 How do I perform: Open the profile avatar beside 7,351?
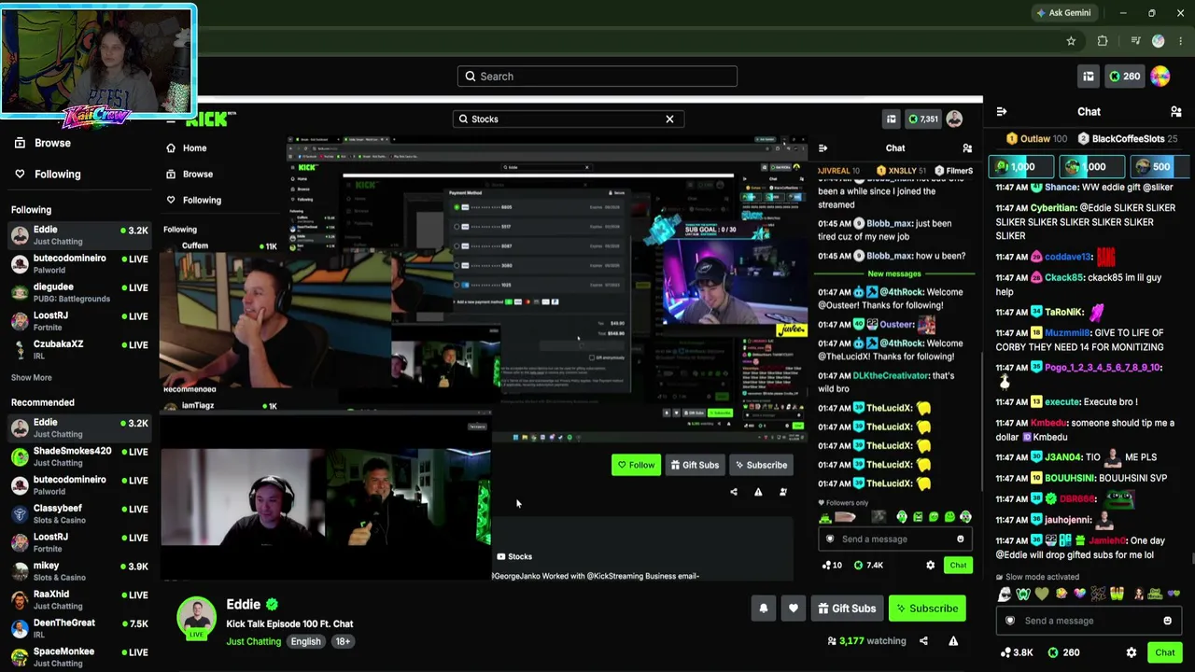click(954, 119)
